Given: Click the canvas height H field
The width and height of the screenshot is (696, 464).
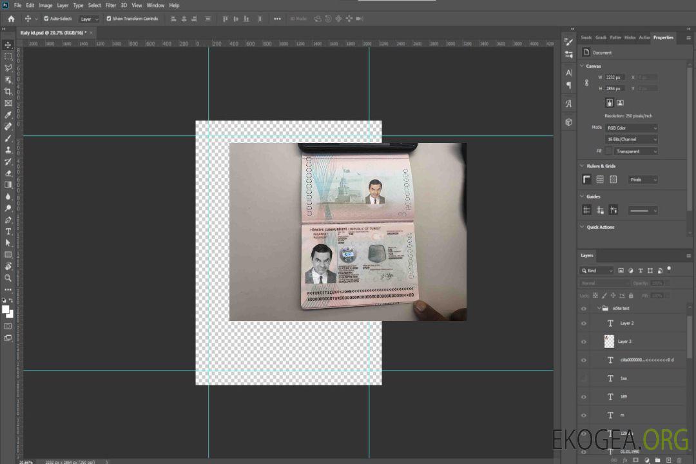Looking at the screenshot, I should [x=615, y=89].
